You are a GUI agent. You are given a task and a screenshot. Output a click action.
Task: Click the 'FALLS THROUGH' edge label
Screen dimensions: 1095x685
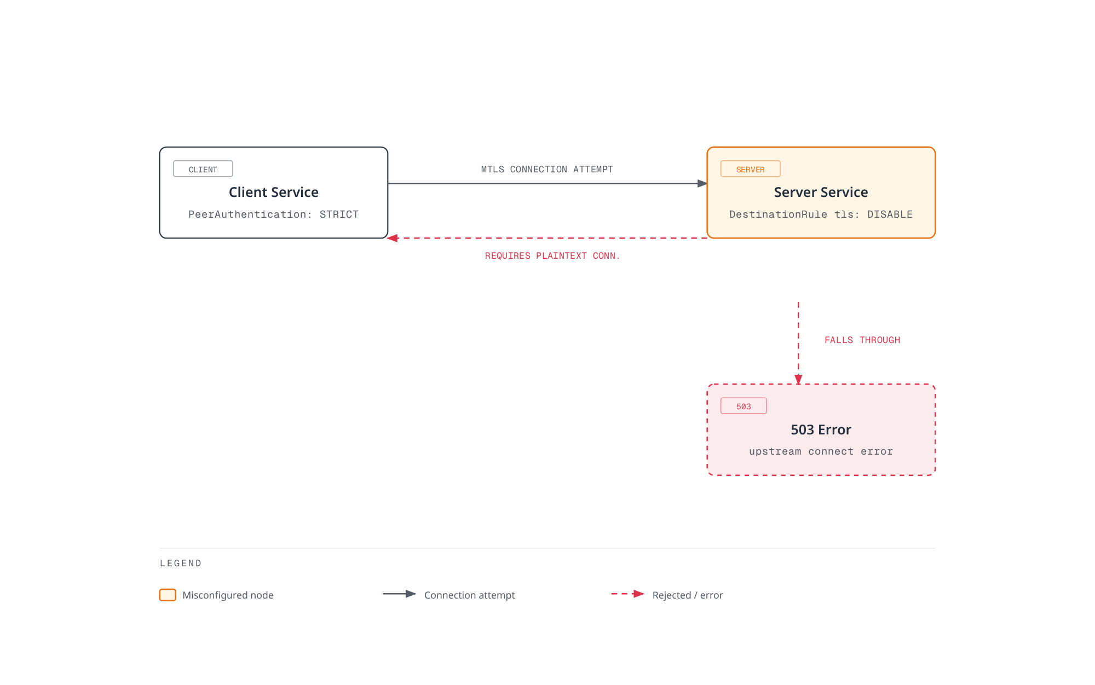pyautogui.click(x=862, y=340)
